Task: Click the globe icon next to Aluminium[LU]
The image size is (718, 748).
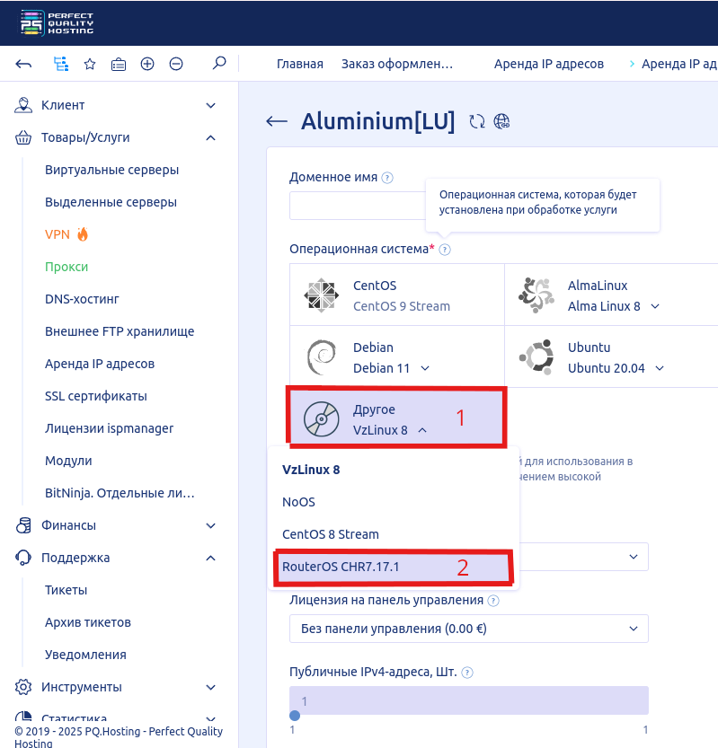Action: pyautogui.click(x=501, y=121)
